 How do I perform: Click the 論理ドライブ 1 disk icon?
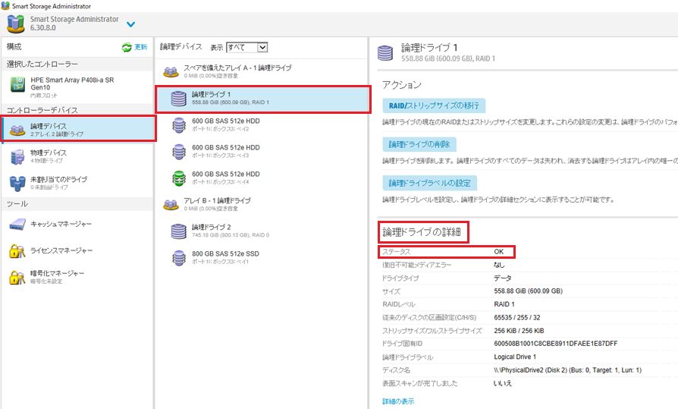(178, 99)
